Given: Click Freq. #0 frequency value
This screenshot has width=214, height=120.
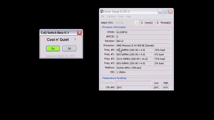Looking at the screenshot, I should (x=134, y=50).
